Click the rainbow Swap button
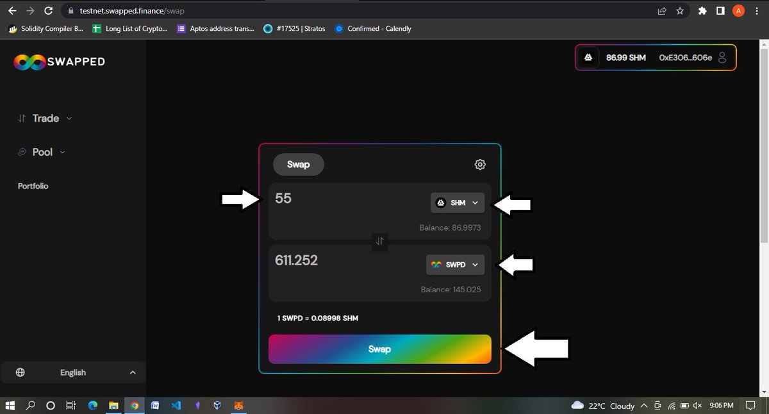Image resolution: width=769 pixels, height=414 pixels. coord(380,349)
